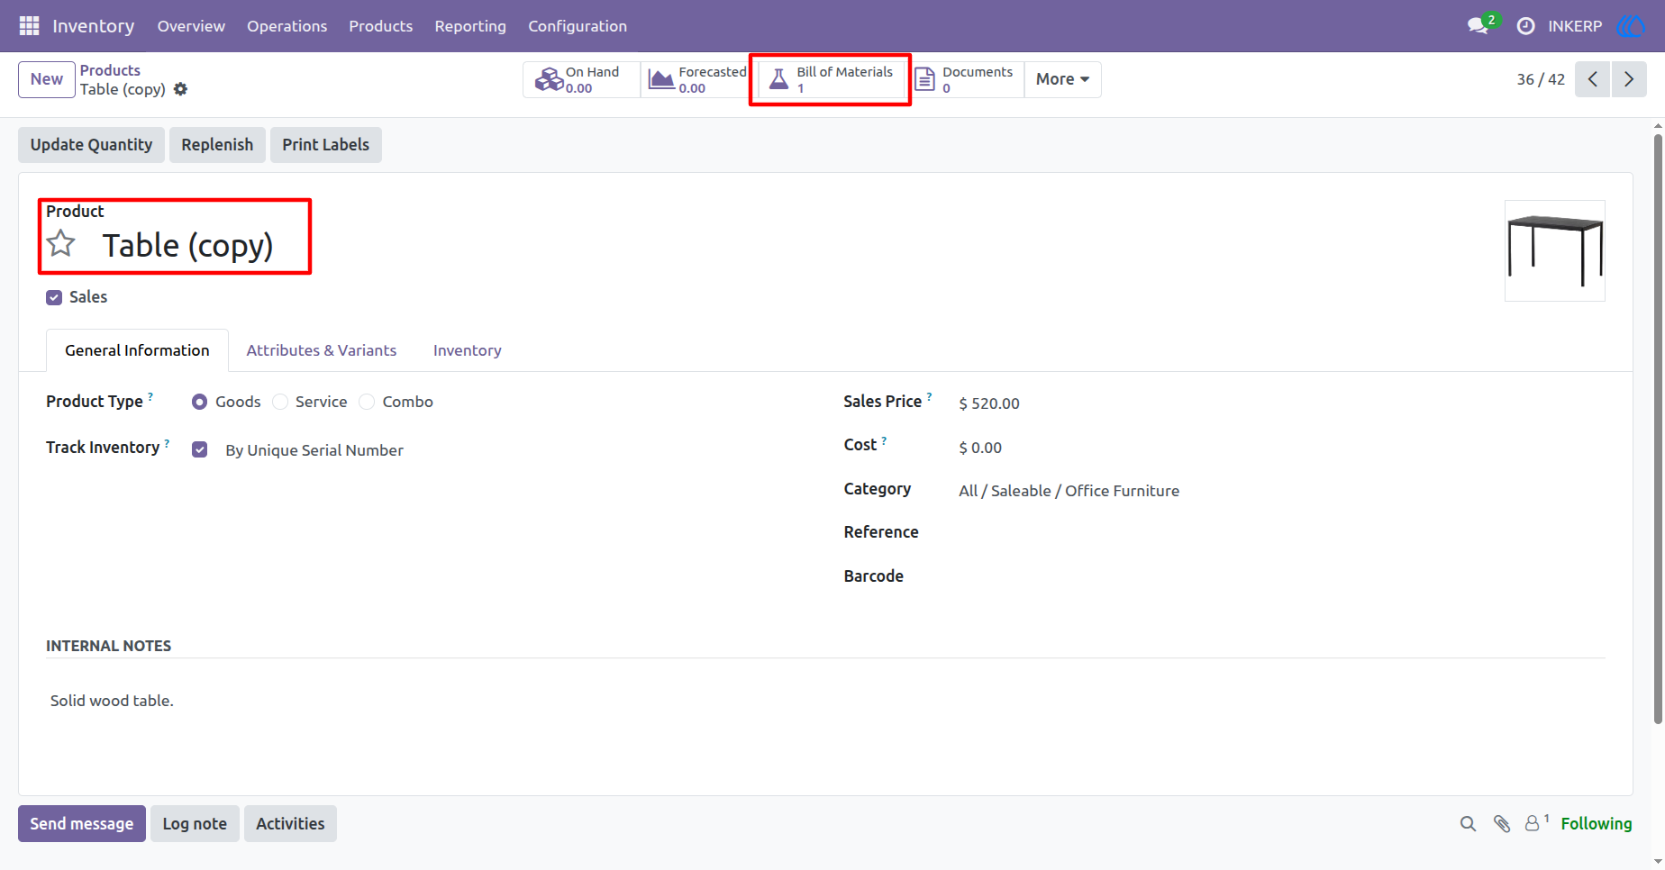1665x870 pixels.
Task: Search chatter messages magnifier icon
Action: tap(1468, 824)
